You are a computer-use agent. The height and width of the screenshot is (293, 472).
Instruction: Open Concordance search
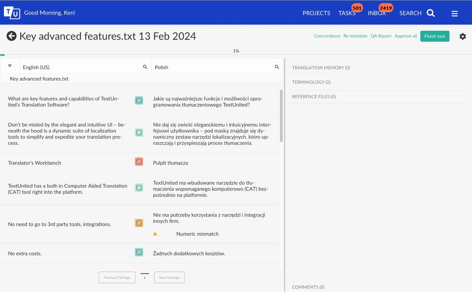tap(327, 36)
